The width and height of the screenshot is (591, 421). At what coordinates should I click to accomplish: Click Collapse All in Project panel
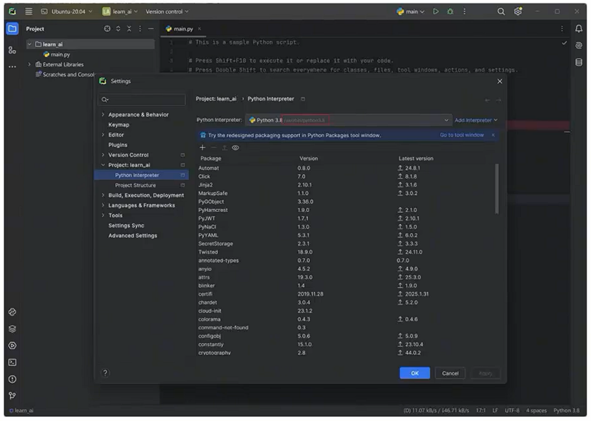pos(129,29)
